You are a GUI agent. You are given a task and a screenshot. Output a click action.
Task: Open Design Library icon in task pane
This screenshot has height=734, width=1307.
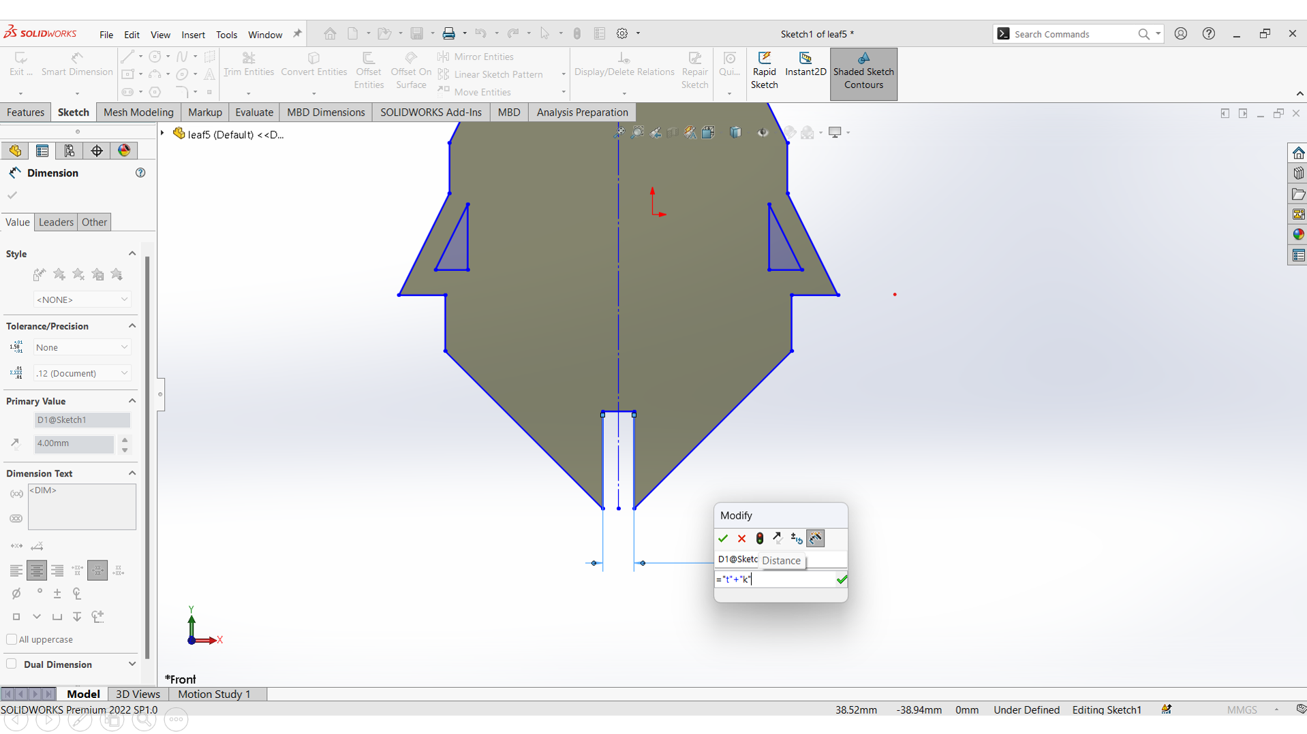1298,174
